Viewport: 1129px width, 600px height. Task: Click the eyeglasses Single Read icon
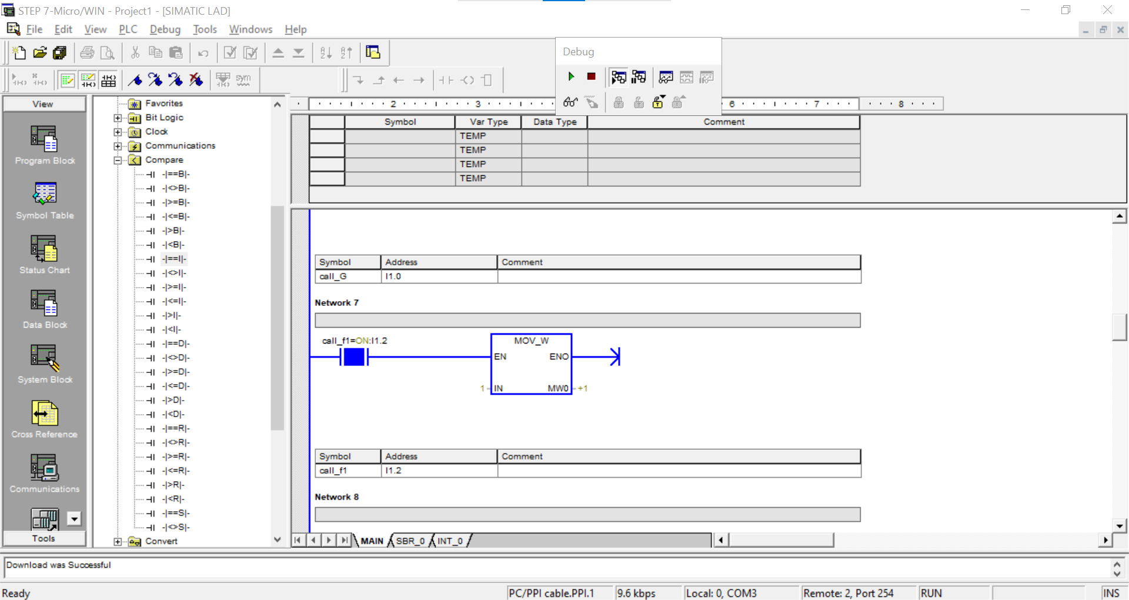tap(570, 102)
